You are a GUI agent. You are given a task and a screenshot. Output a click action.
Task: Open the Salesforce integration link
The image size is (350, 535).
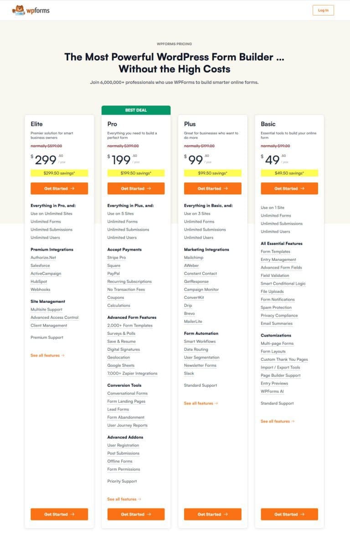(x=40, y=265)
